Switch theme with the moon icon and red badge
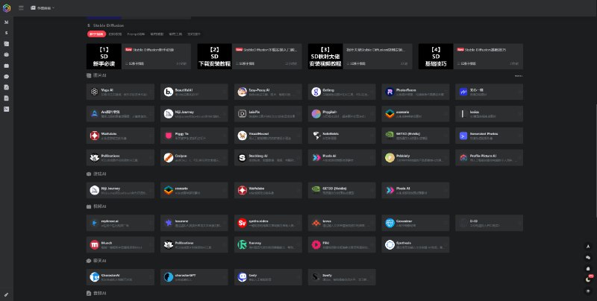Screen dimensions: 597x301 pos(589,279)
